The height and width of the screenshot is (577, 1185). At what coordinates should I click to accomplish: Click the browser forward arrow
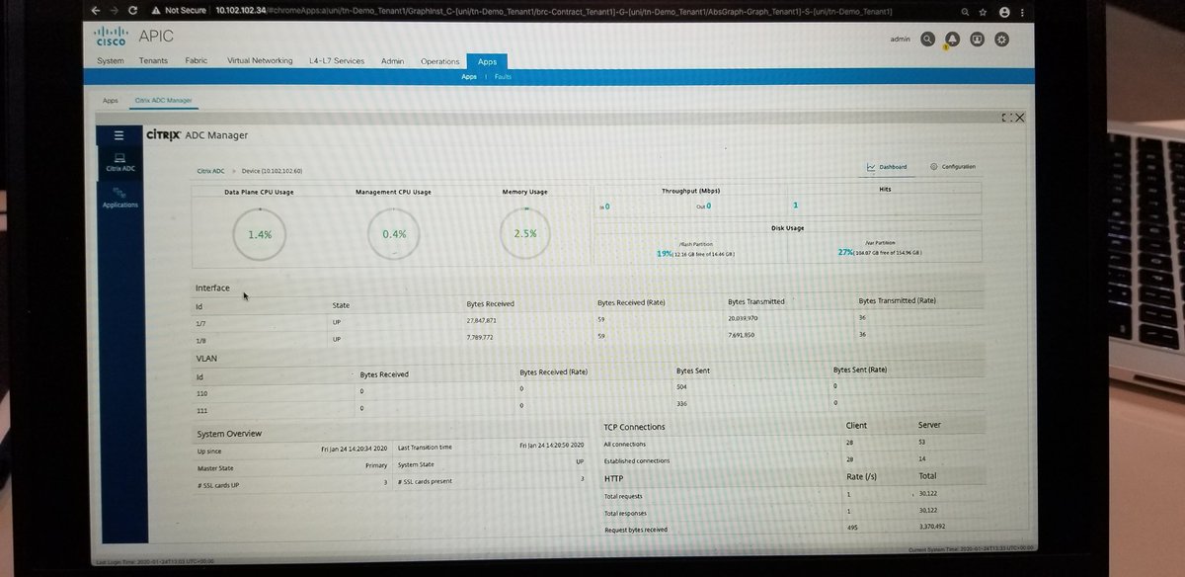(x=114, y=9)
